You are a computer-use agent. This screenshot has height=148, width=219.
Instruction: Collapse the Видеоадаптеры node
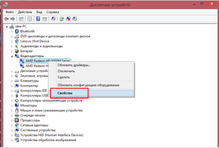pos(12,56)
